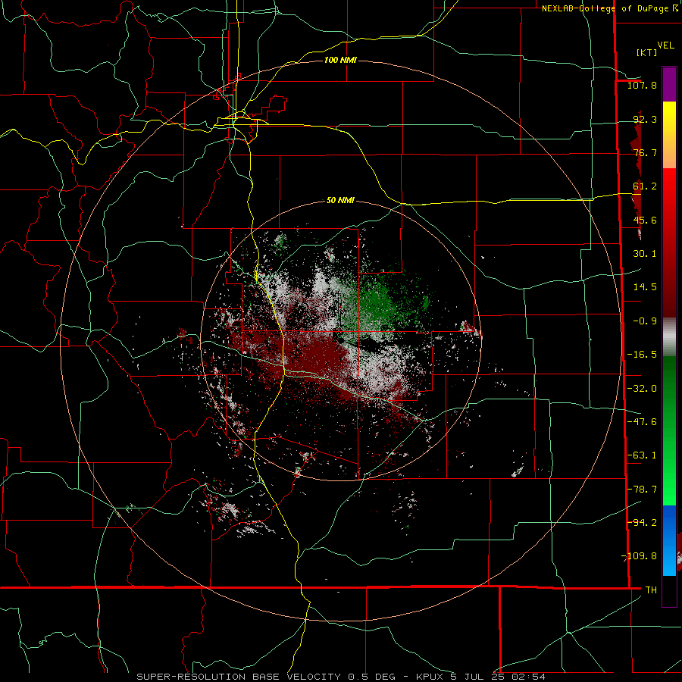Select the 76.7 velocity scale value
The width and height of the screenshot is (682, 682).
point(645,152)
